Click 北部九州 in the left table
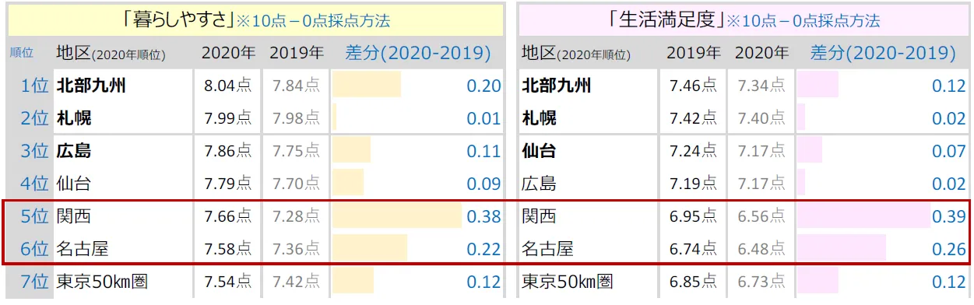 [91, 86]
